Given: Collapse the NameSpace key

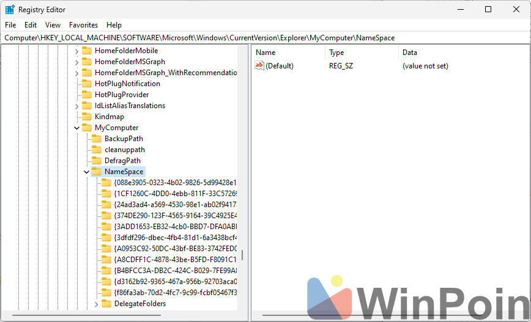Looking at the screenshot, I should click(x=87, y=172).
